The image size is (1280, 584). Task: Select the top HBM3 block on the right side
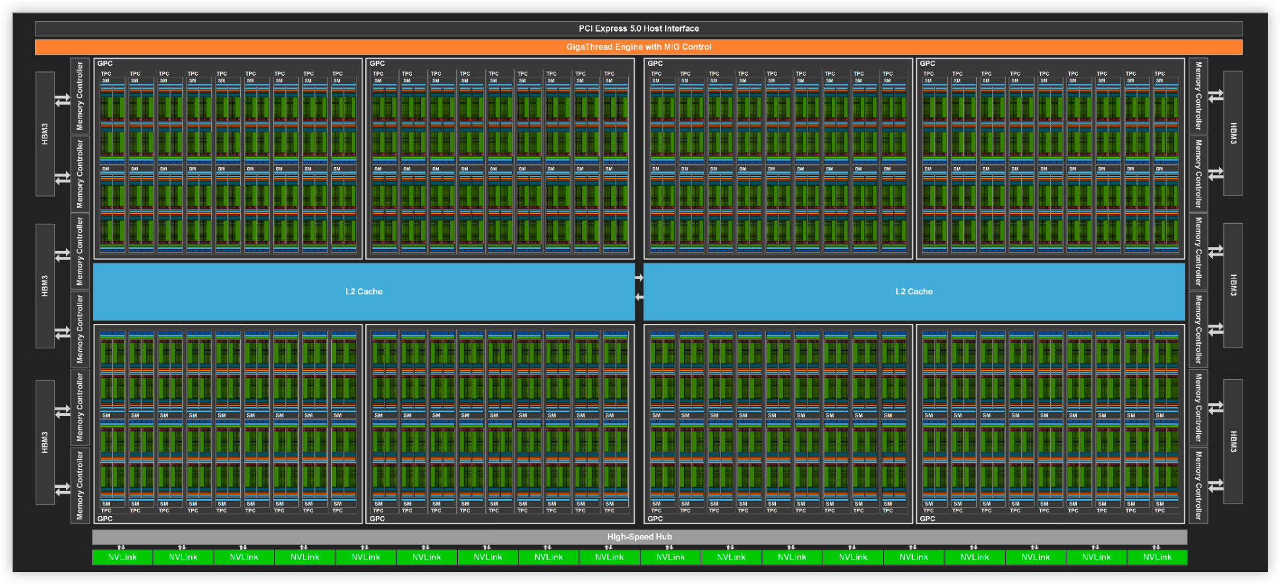coord(1233,134)
